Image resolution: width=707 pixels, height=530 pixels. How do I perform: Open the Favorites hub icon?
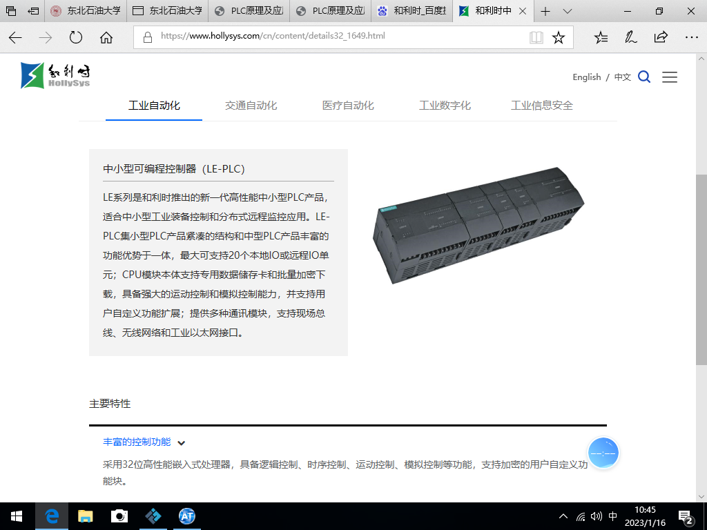[x=601, y=37]
